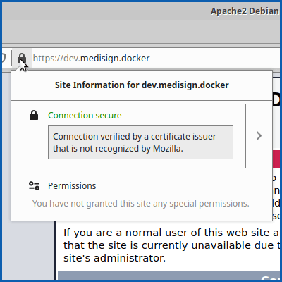Click the certificate issuer not recognized message
The image size is (282, 282).
click(140, 142)
